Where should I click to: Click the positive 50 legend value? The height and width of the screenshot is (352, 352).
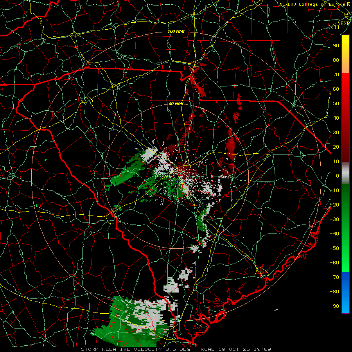(x=336, y=104)
